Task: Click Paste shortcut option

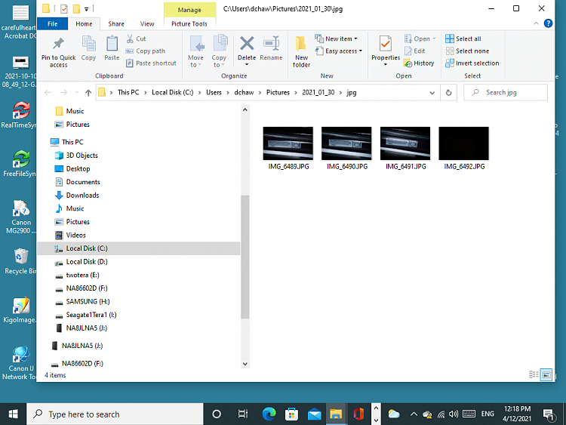Action: (151, 63)
